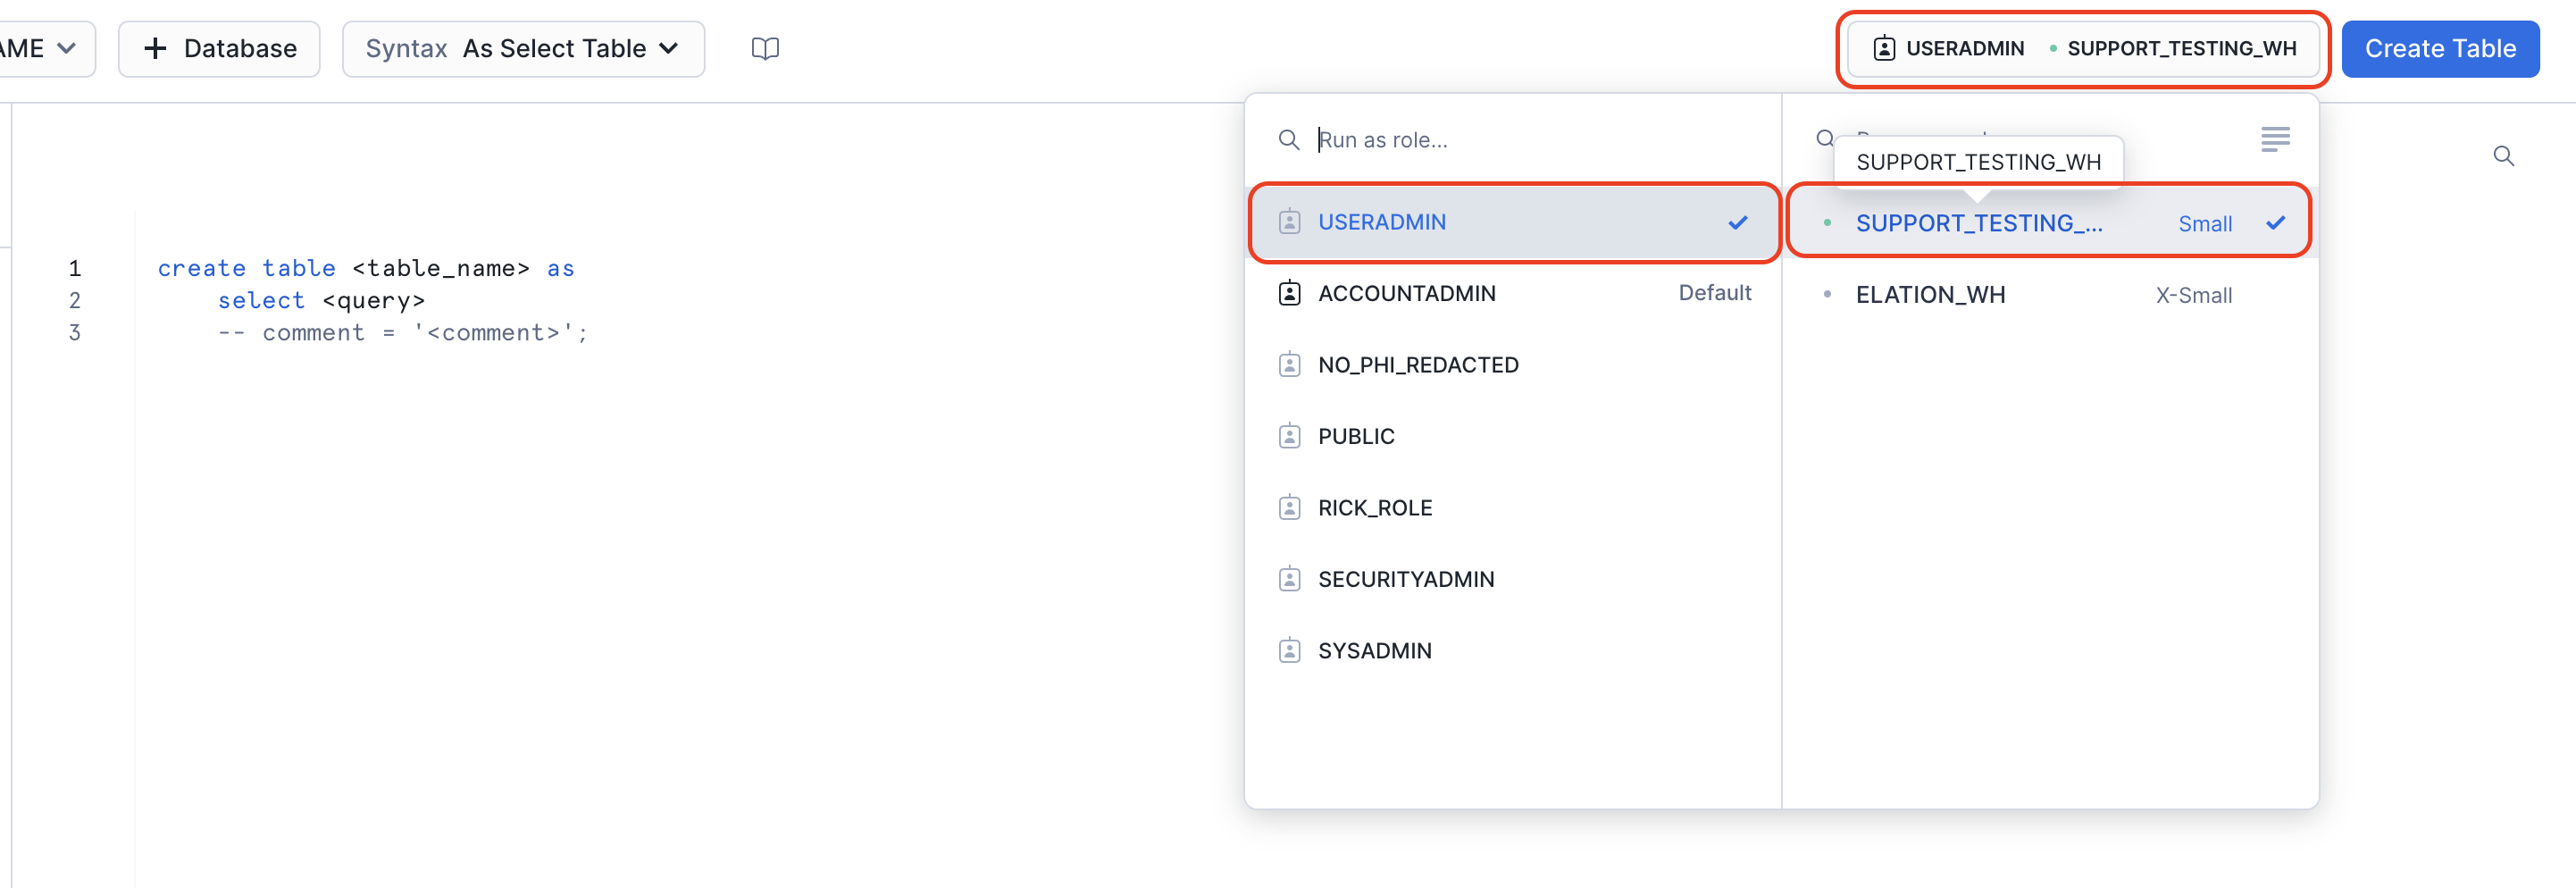2576x888 pixels.
Task: Open the documentation book icon
Action: (x=765, y=49)
